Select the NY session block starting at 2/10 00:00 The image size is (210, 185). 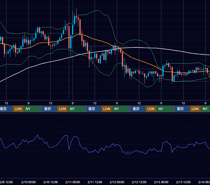coord(32,109)
